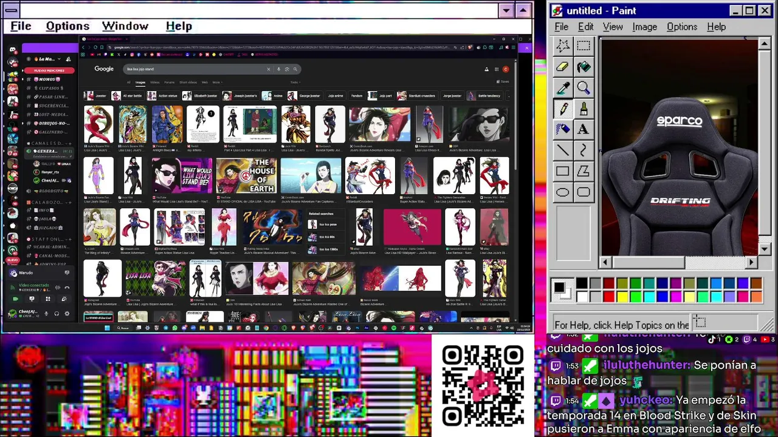
Task: Pick the yellow swatch in Paint palette
Action: (x=622, y=296)
